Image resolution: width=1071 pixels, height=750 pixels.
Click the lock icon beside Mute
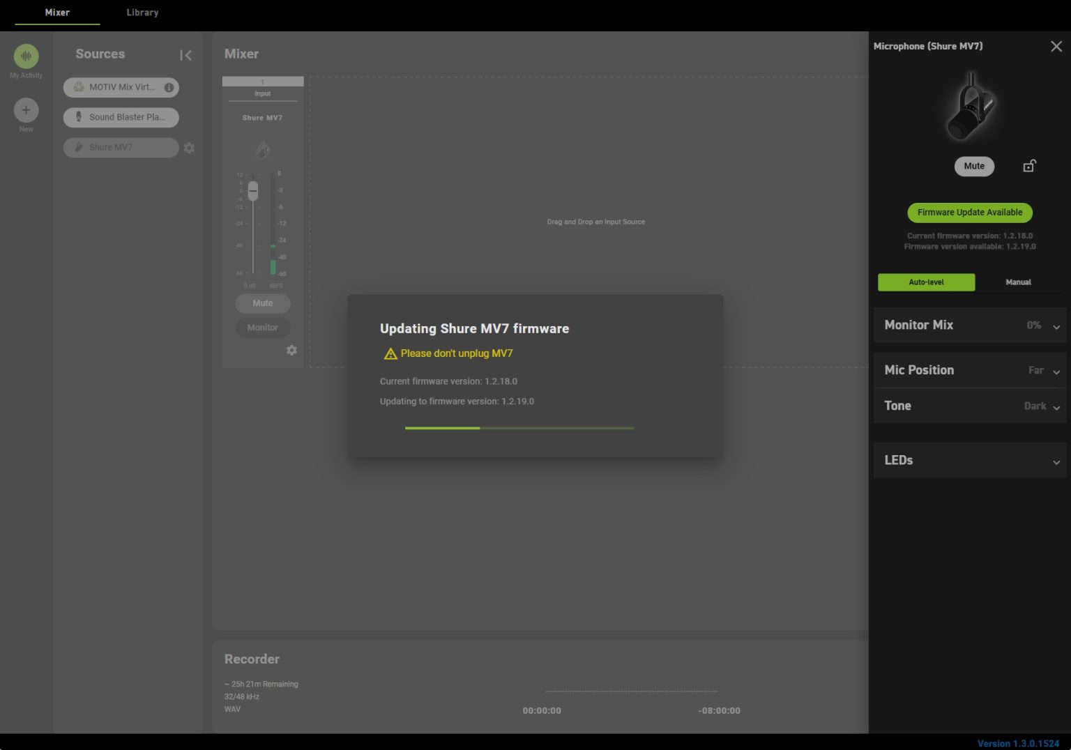coord(1029,166)
